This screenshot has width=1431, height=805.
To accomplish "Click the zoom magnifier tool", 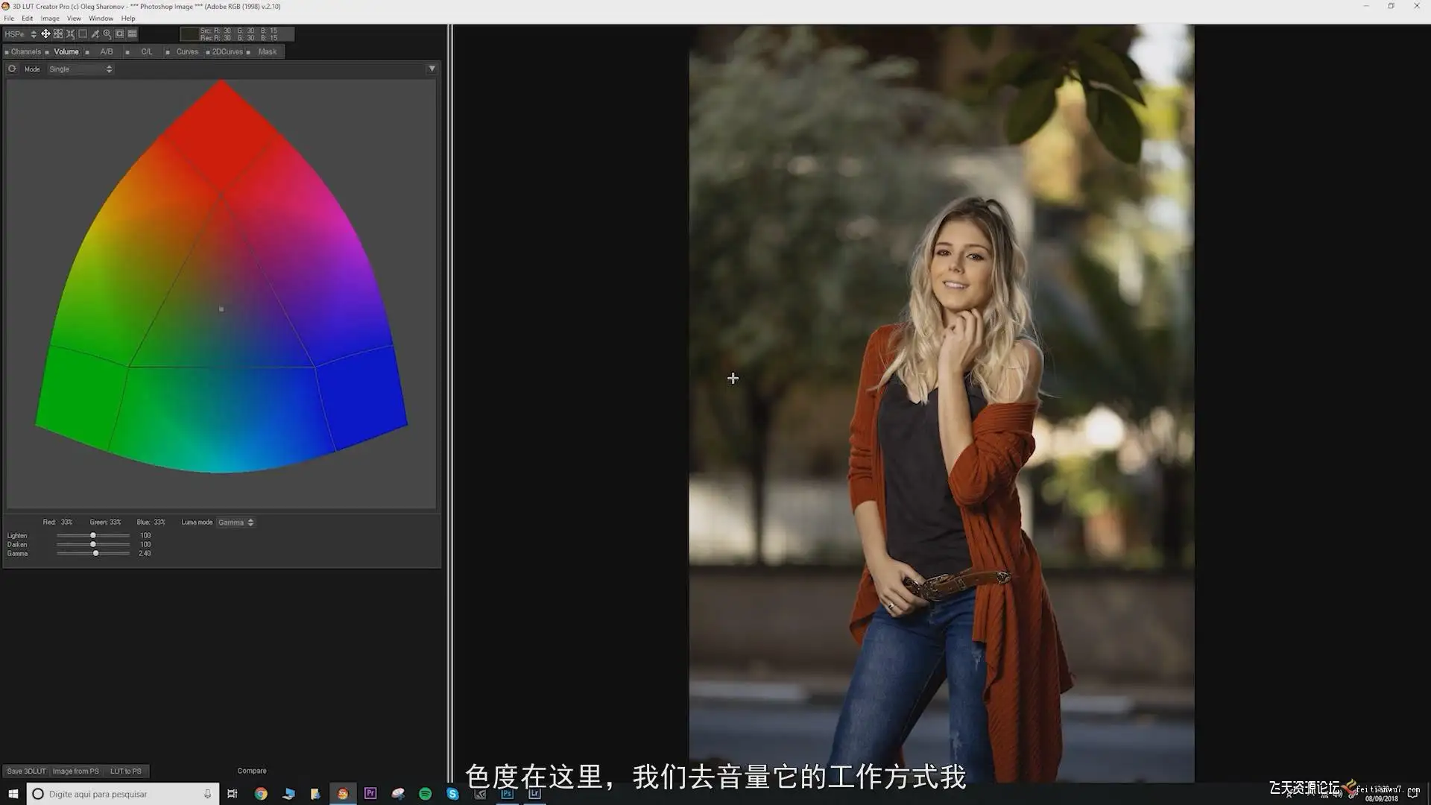I will pos(107,34).
